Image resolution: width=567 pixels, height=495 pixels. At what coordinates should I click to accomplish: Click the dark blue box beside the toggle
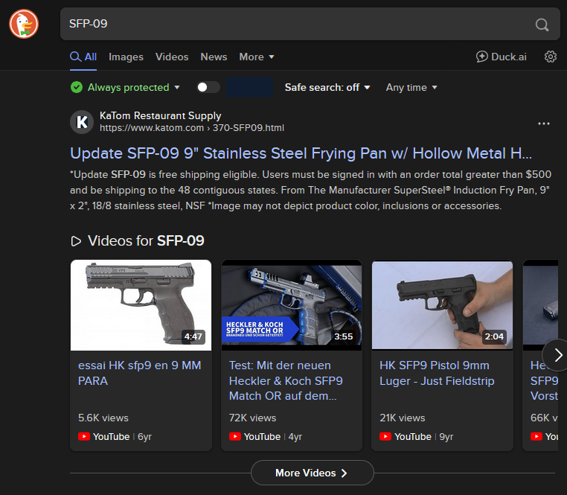coord(249,87)
